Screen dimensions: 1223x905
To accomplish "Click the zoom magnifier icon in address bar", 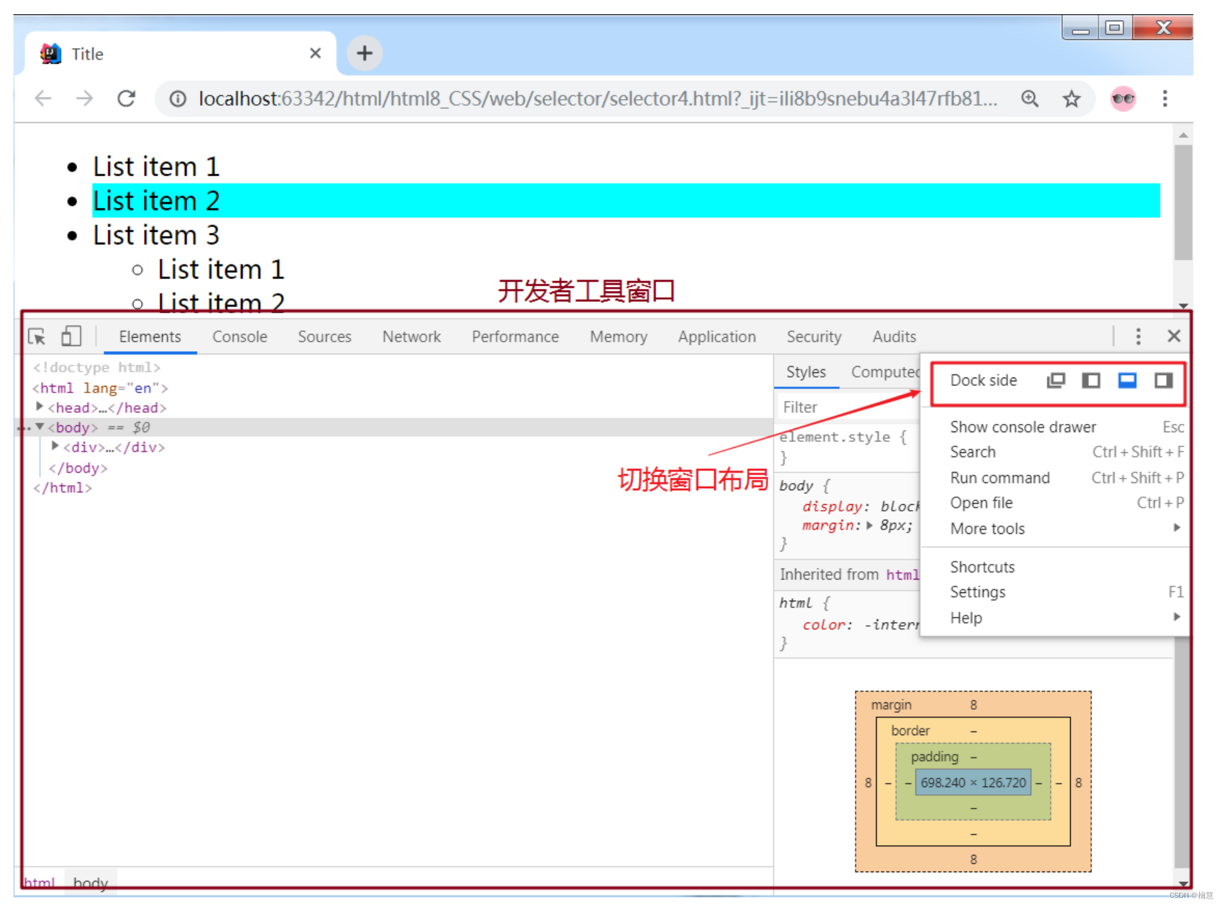I will click(1029, 98).
